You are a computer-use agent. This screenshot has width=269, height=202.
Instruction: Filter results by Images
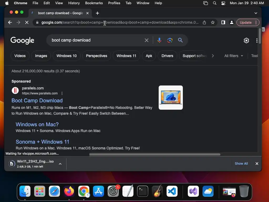[x=41, y=56]
